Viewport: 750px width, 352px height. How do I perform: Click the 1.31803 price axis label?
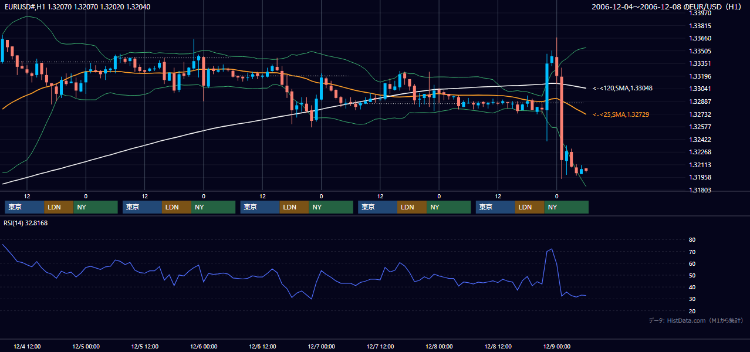point(700,190)
